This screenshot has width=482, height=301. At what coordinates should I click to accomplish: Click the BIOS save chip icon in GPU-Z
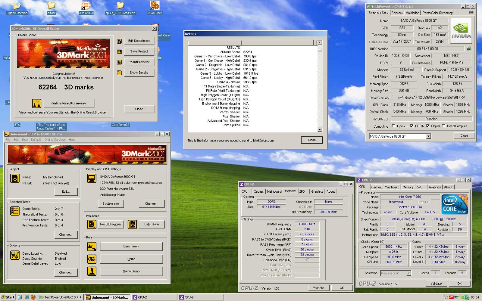(469, 48)
